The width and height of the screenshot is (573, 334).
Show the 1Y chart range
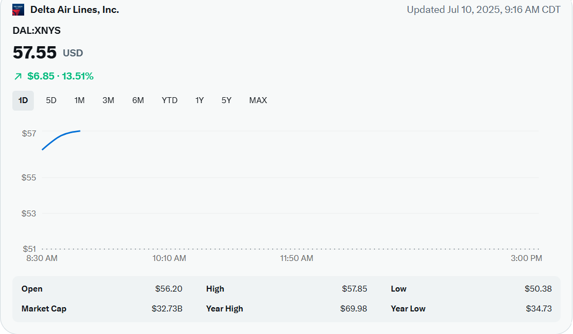coord(199,100)
